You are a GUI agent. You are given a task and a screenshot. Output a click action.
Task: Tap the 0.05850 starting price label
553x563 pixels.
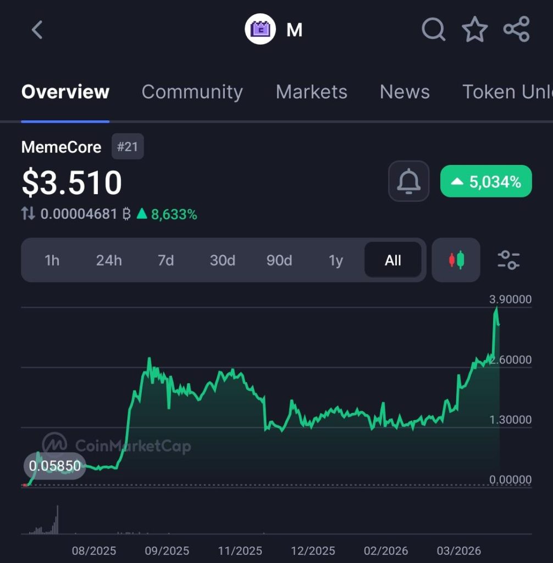click(54, 466)
